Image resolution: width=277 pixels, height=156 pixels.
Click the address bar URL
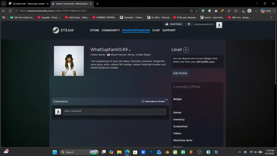coord(53,11)
